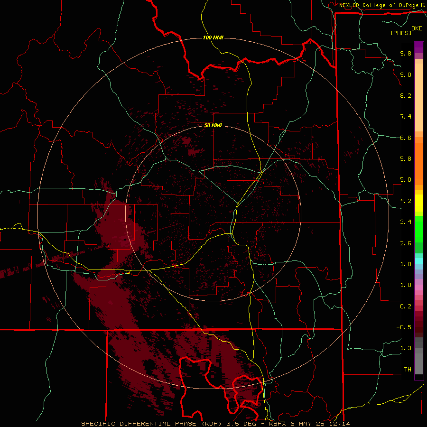Click the 5.8 legend value

(x=406, y=159)
